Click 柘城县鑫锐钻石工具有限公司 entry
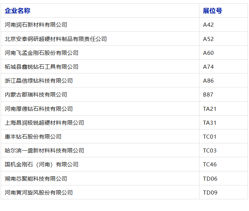Screen dimensions: 249x211 click(x=42, y=67)
